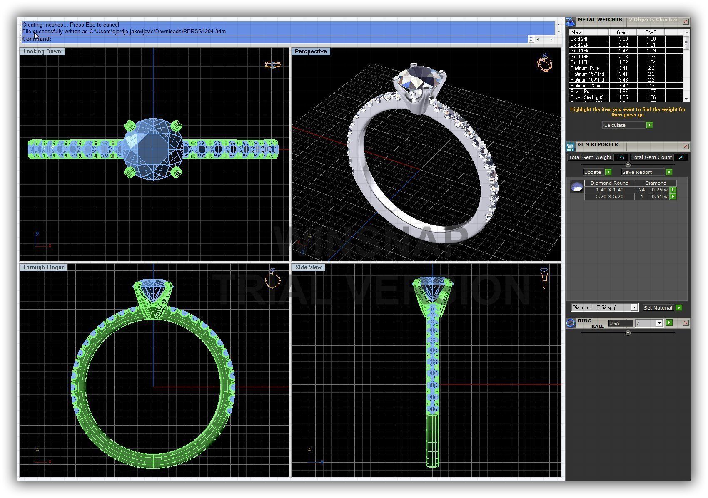Click the Side View viewport title
The height and width of the screenshot is (498, 708).
(309, 268)
